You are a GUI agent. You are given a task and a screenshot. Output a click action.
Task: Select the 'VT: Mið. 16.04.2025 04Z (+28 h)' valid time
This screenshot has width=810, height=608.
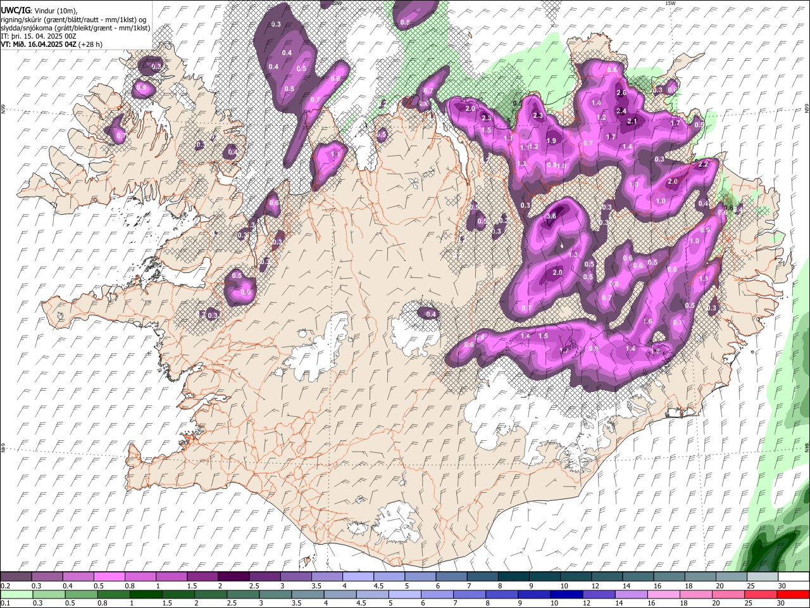click(52, 44)
